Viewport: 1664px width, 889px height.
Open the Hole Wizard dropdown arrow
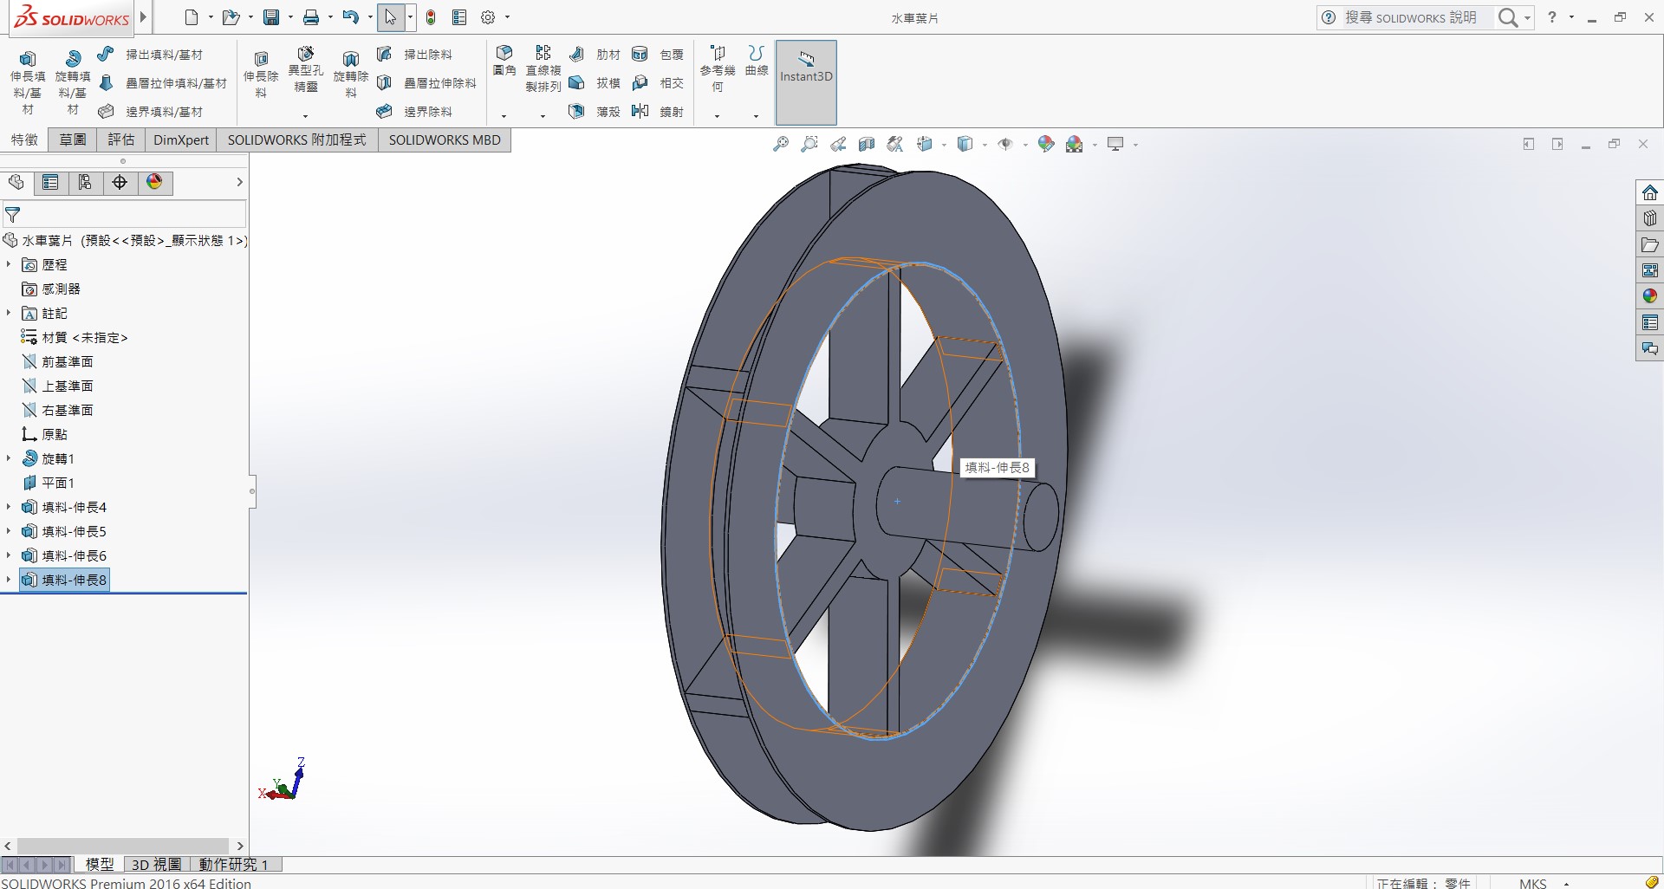305,116
